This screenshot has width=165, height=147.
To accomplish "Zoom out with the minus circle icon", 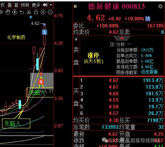I will (x=50, y=12).
